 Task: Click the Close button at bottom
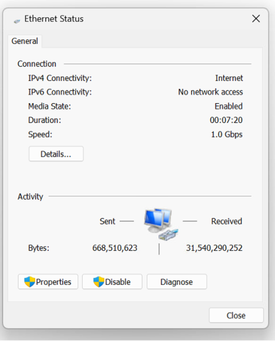(236, 315)
